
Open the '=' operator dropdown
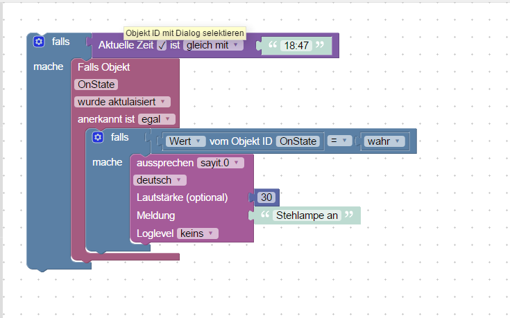click(x=339, y=141)
